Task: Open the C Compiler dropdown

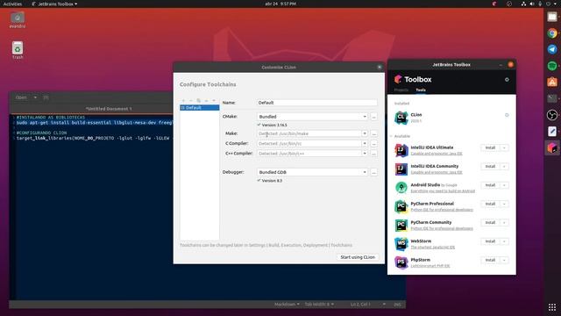Action: pos(365,143)
